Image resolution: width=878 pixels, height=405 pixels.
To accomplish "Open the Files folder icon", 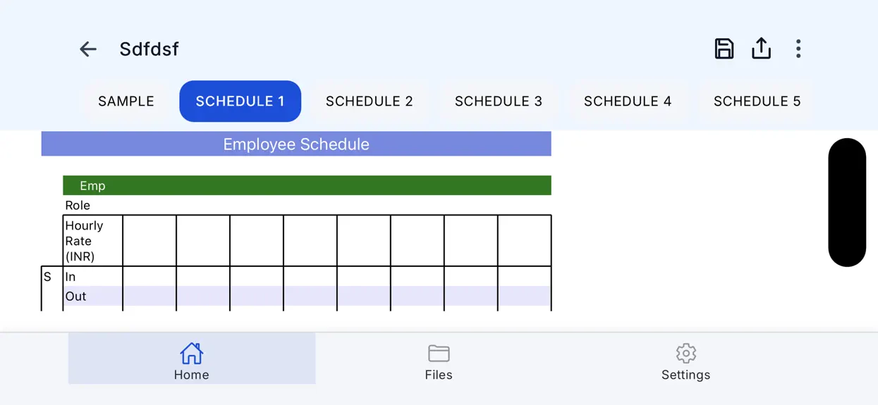I will [439, 353].
